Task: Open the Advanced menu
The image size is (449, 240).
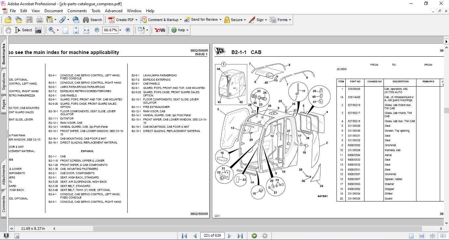Action: coord(114,11)
